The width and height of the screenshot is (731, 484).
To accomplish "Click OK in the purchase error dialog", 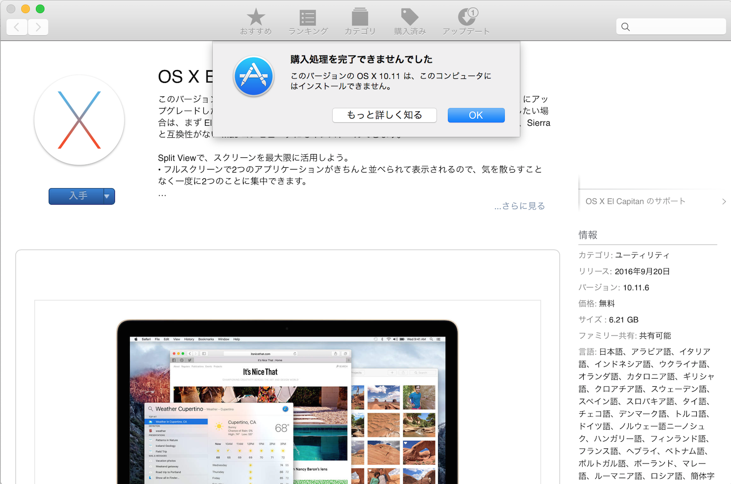I will (476, 115).
